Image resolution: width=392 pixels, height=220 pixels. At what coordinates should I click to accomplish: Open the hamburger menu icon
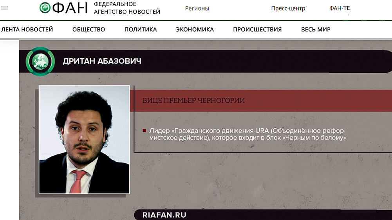(x=4, y=8)
